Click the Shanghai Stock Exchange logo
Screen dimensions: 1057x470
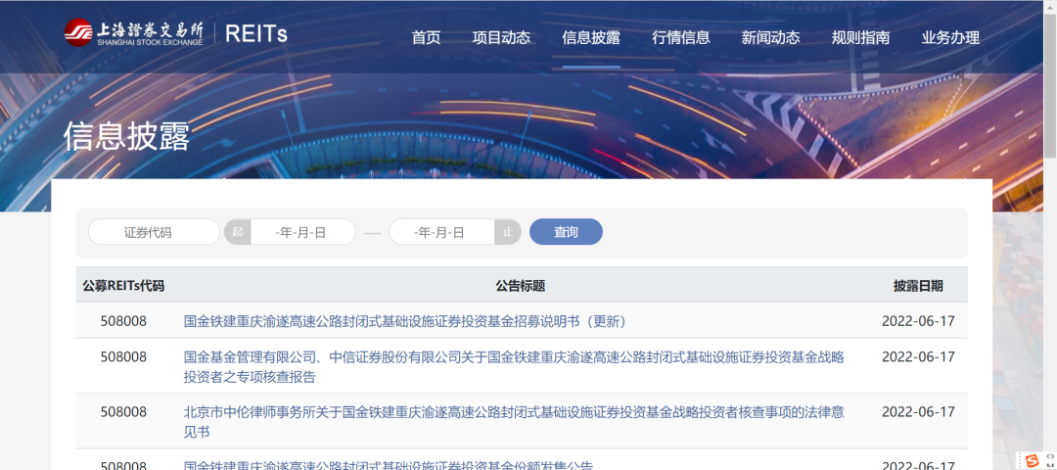click(133, 32)
